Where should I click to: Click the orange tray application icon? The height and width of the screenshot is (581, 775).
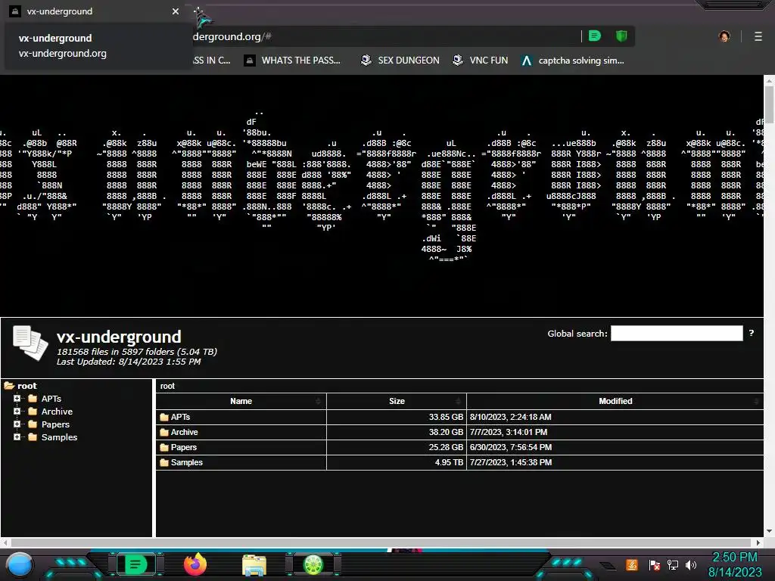click(x=631, y=564)
